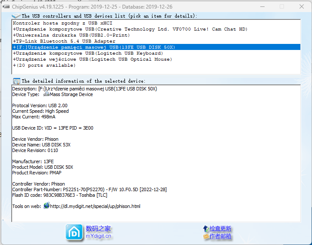Click the update arrow icon beside 检查更新
Viewport: 312px width, 245px height.
[206, 229]
